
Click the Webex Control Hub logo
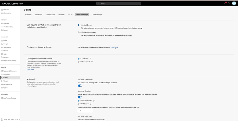tap(12, 4)
